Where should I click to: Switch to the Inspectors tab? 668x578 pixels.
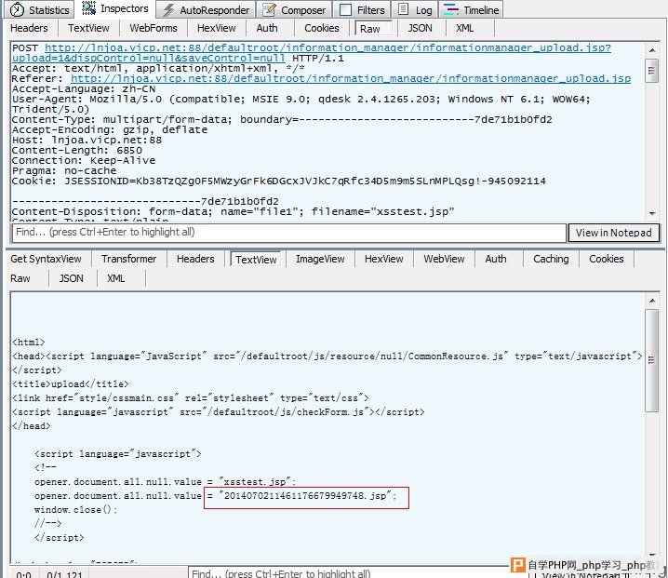pyautogui.click(x=115, y=8)
